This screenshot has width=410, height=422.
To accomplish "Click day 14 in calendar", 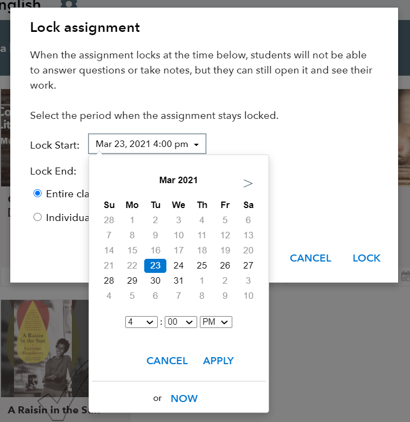I will click(x=109, y=251).
